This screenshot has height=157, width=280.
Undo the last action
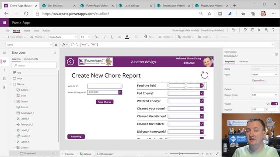(x=245, y=30)
